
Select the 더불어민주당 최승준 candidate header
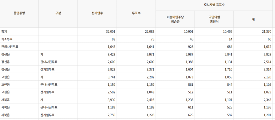[175, 19]
